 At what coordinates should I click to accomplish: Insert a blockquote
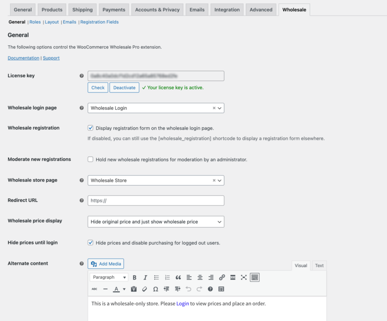[x=179, y=278]
